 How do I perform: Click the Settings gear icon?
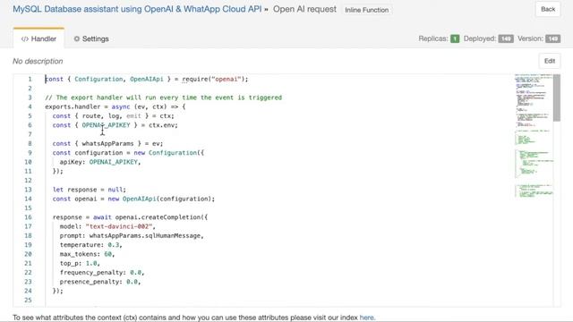click(x=77, y=38)
